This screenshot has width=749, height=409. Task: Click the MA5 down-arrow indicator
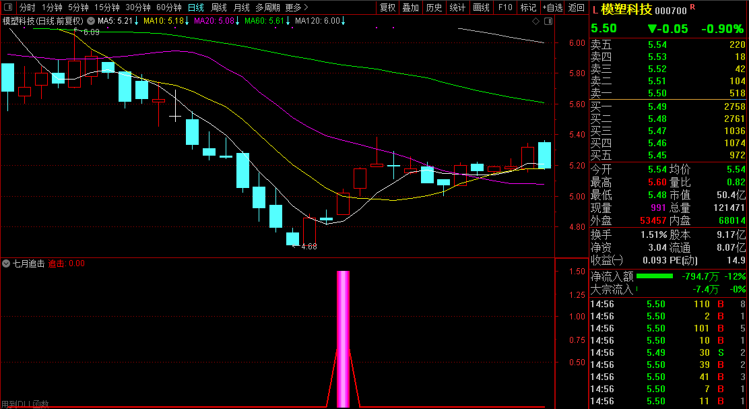[x=137, y=21]
